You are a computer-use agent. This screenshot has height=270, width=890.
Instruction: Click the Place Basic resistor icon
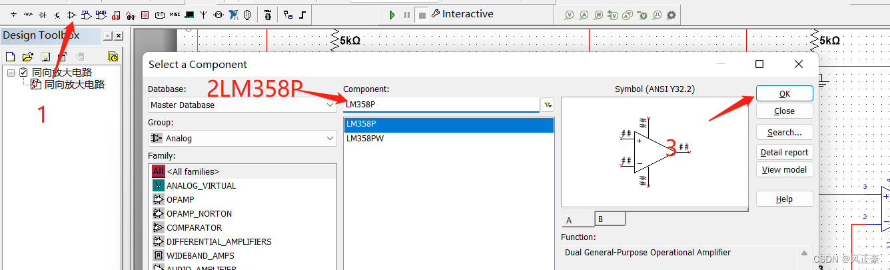pos(28,15)
